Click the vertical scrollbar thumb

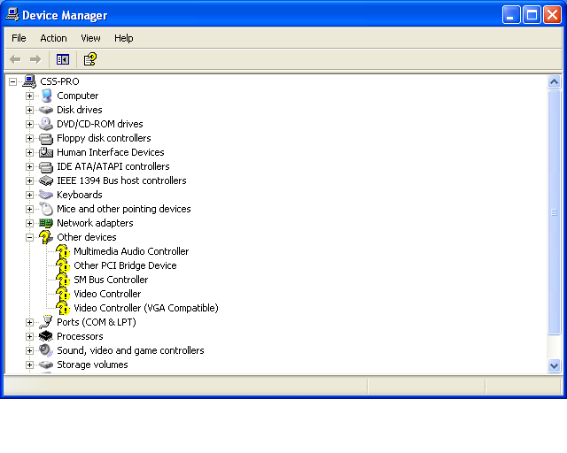pyautogui.click(x=554, y=212)
